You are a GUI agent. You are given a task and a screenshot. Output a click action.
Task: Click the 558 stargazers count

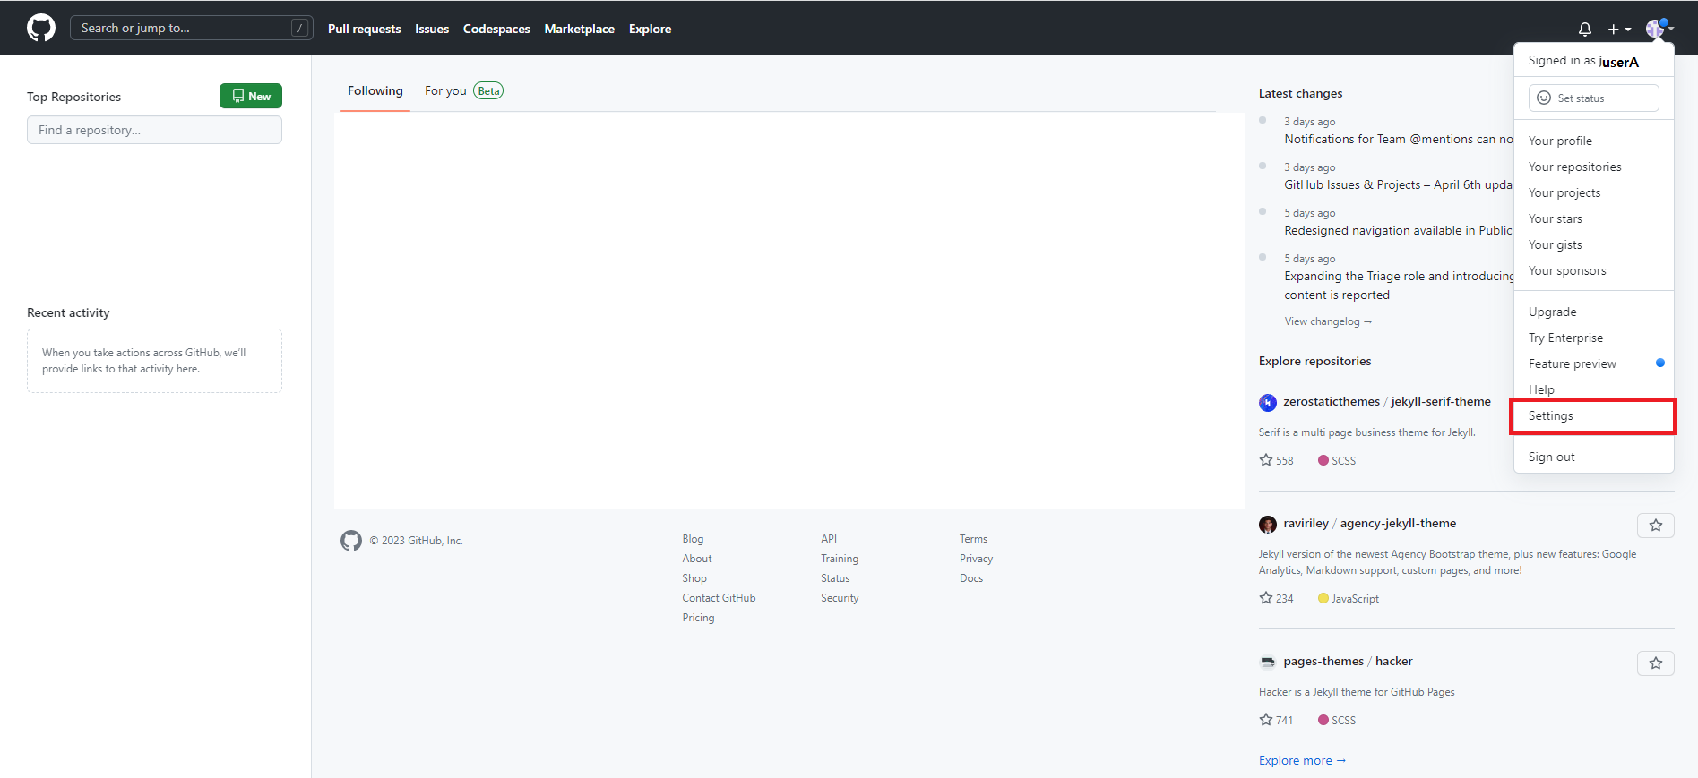tap(1277, 460)
